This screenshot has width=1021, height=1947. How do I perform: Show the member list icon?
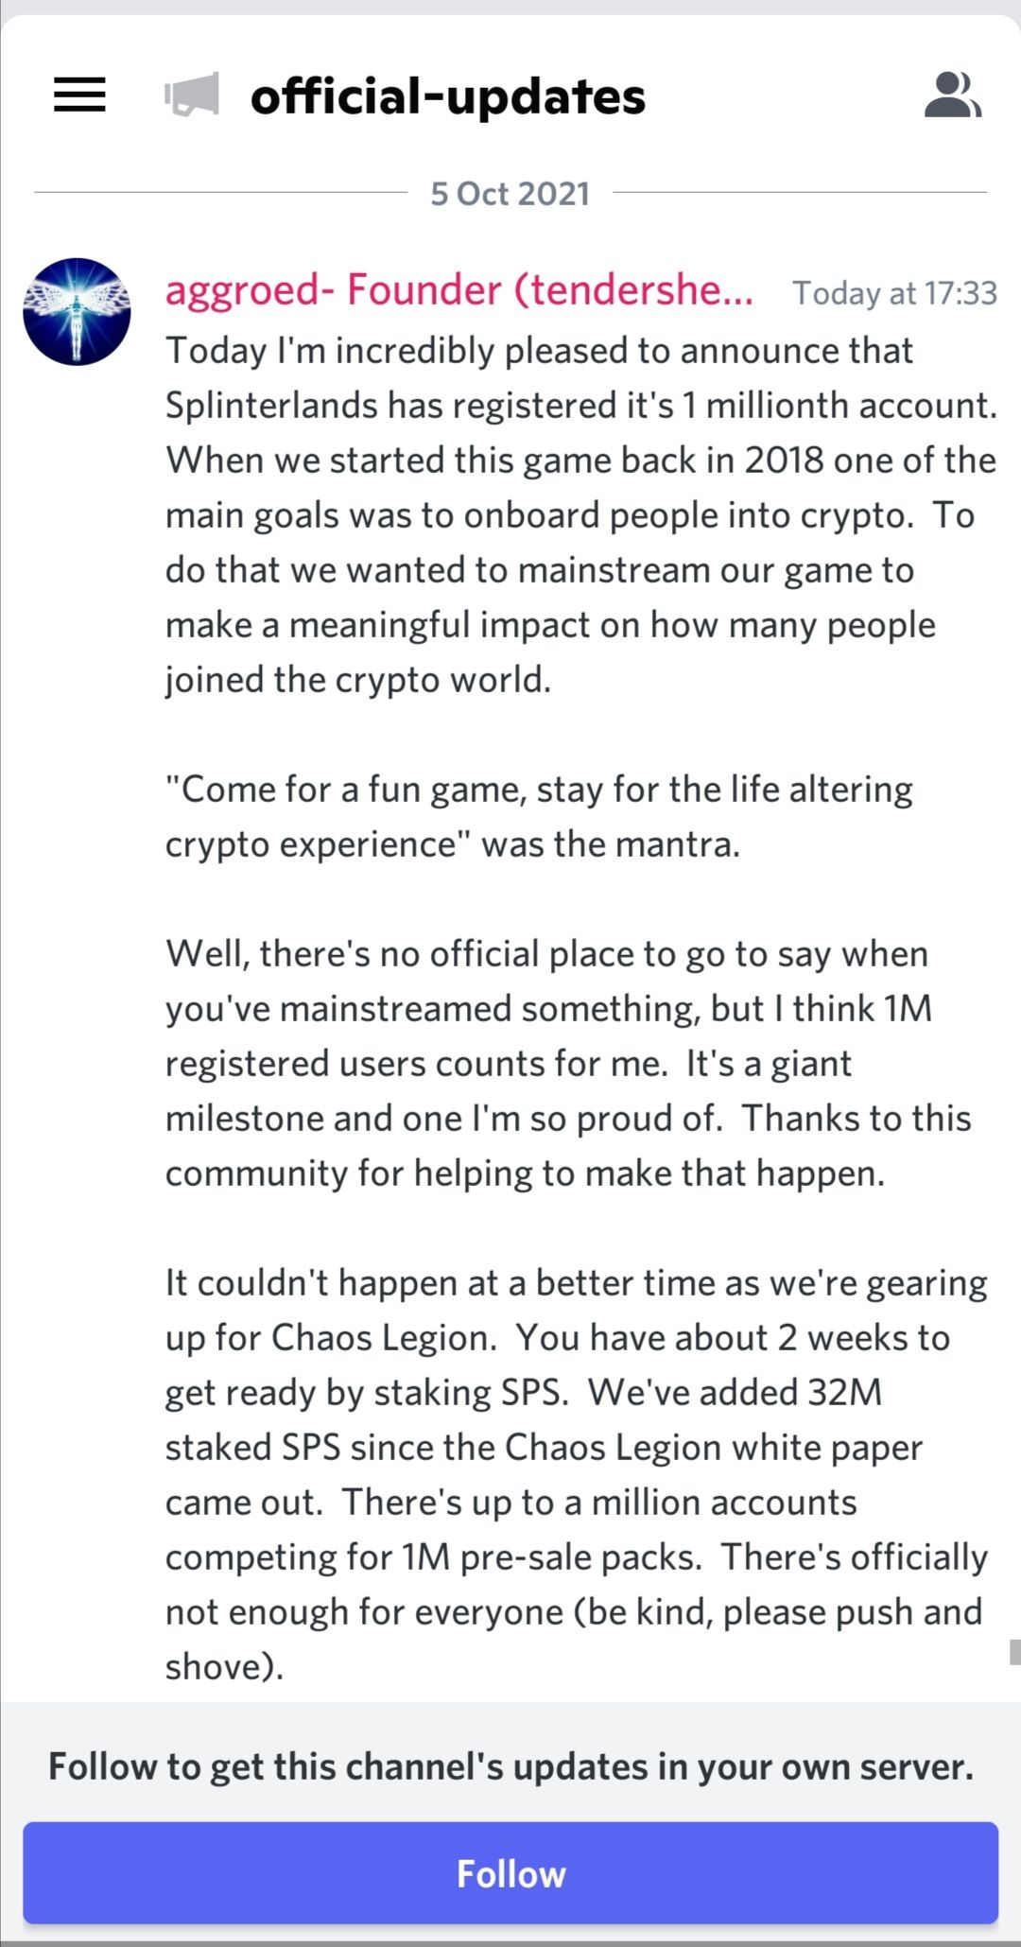click(953, 95)
